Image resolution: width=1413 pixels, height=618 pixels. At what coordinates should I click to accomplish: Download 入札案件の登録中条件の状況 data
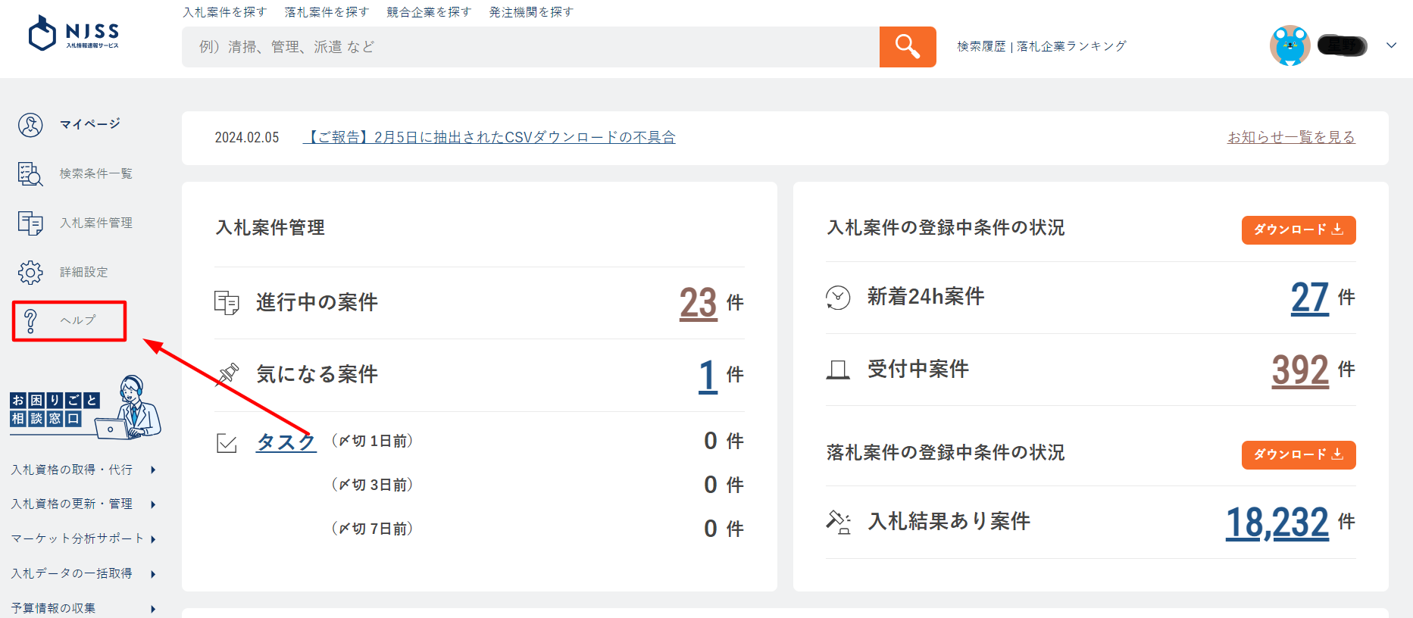point(1298,230)
